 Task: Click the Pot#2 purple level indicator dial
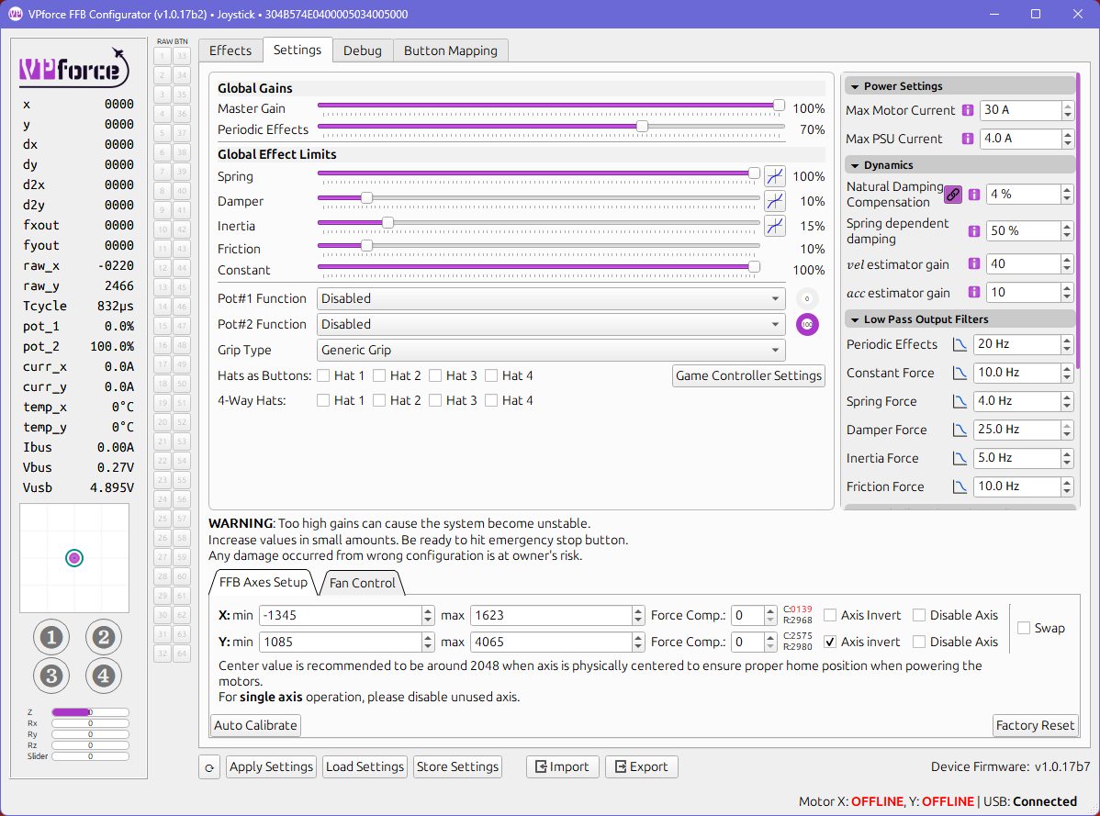[807, 325]
